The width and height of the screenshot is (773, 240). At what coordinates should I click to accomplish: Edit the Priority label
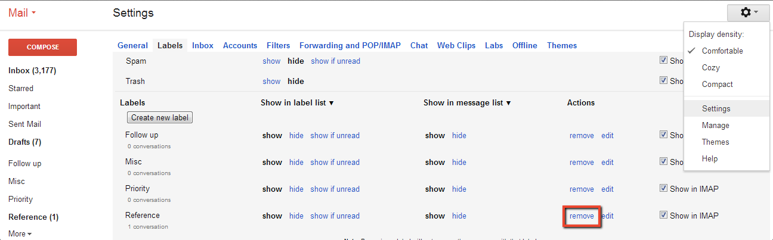(x=607, y=189)
